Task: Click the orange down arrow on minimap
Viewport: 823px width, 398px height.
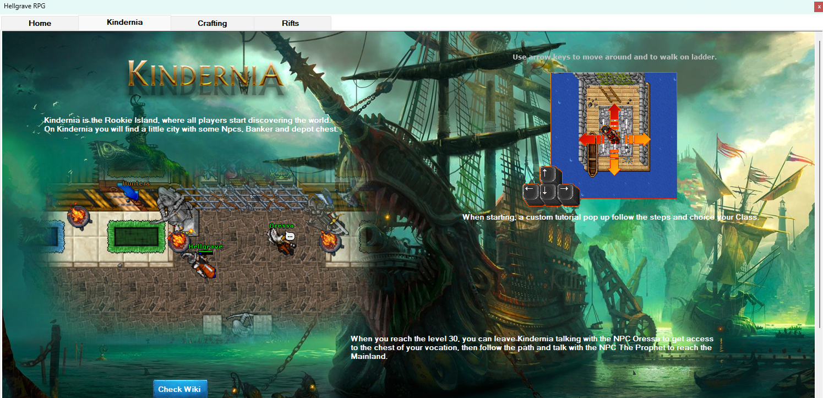Action: tap(614, 163)
